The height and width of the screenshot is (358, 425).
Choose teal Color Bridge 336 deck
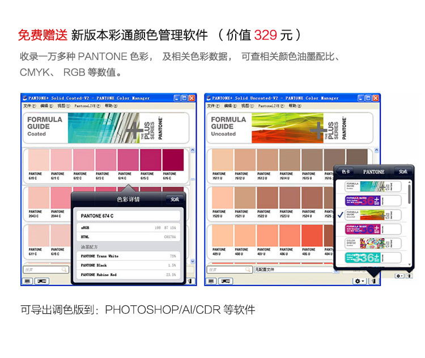373,258
